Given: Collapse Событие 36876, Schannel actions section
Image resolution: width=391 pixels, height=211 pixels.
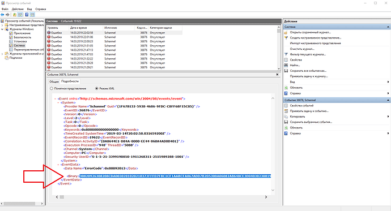Looking at the screenshot, I should [x=388, y=100].
